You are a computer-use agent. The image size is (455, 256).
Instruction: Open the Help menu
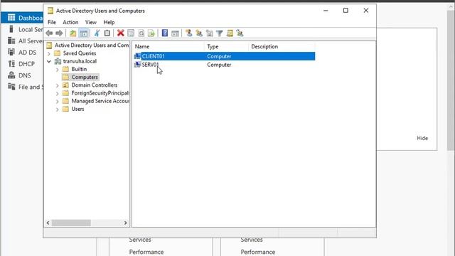[x=109, y=22]
